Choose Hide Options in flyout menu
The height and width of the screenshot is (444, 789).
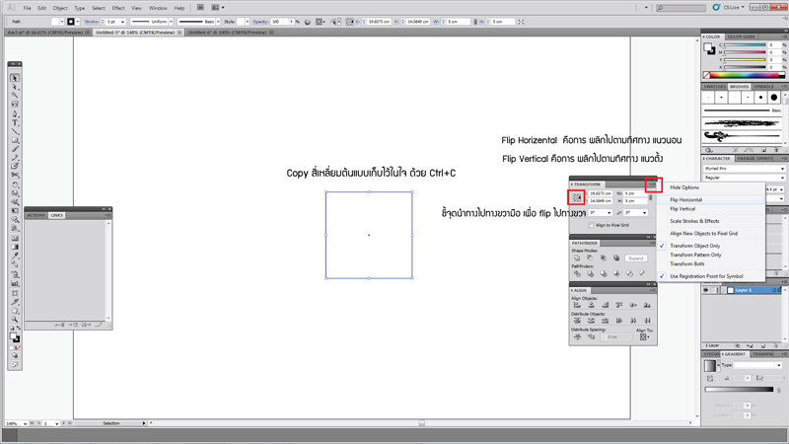point(684,187)
